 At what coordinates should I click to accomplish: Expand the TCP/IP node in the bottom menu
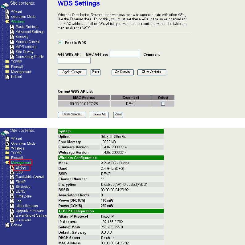[16, 153]
